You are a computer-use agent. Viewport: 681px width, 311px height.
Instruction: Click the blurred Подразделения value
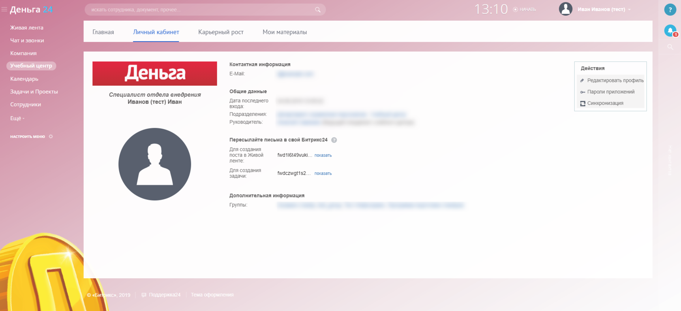pyautogui.click(x=341, y=114)
